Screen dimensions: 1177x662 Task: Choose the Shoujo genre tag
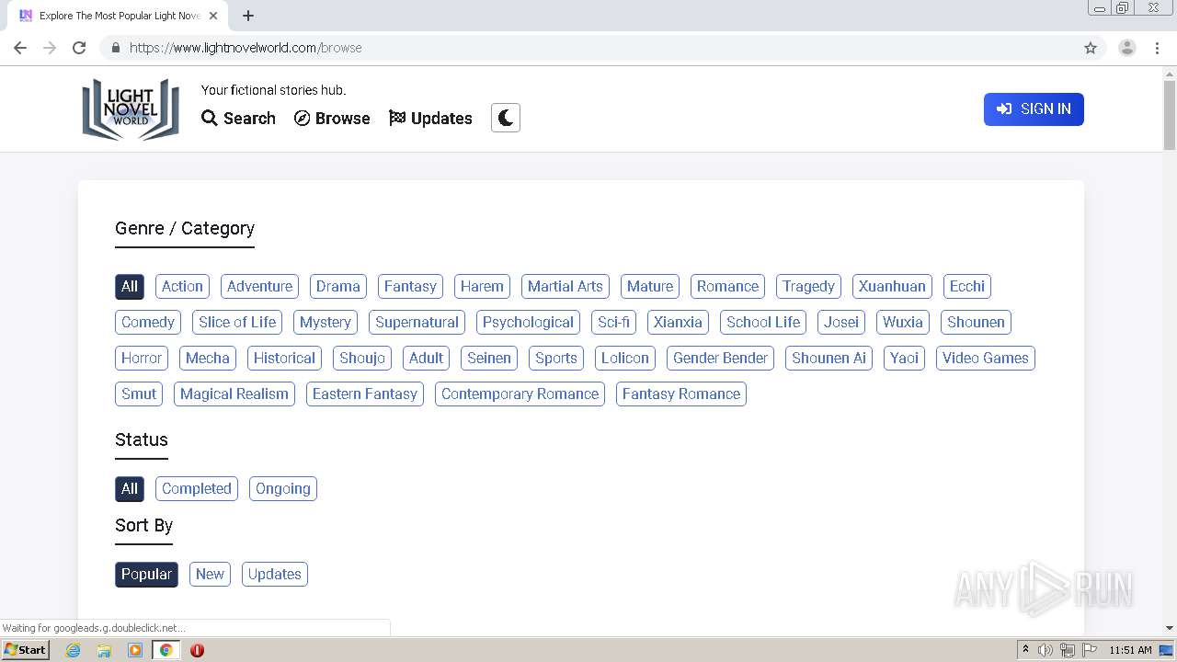(362, 358)
